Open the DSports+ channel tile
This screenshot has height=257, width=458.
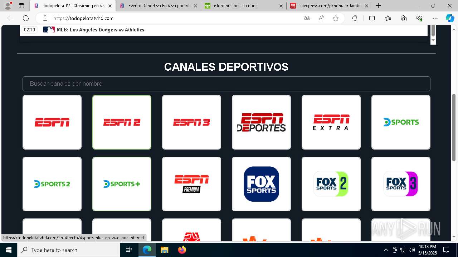point(122,184)
